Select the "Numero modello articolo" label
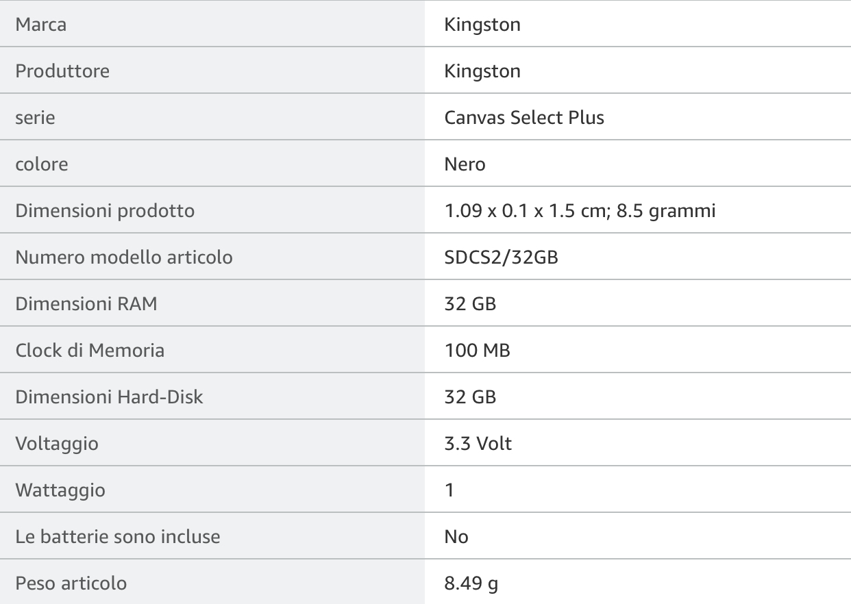The image size is (851, 604). coord(124,257)
